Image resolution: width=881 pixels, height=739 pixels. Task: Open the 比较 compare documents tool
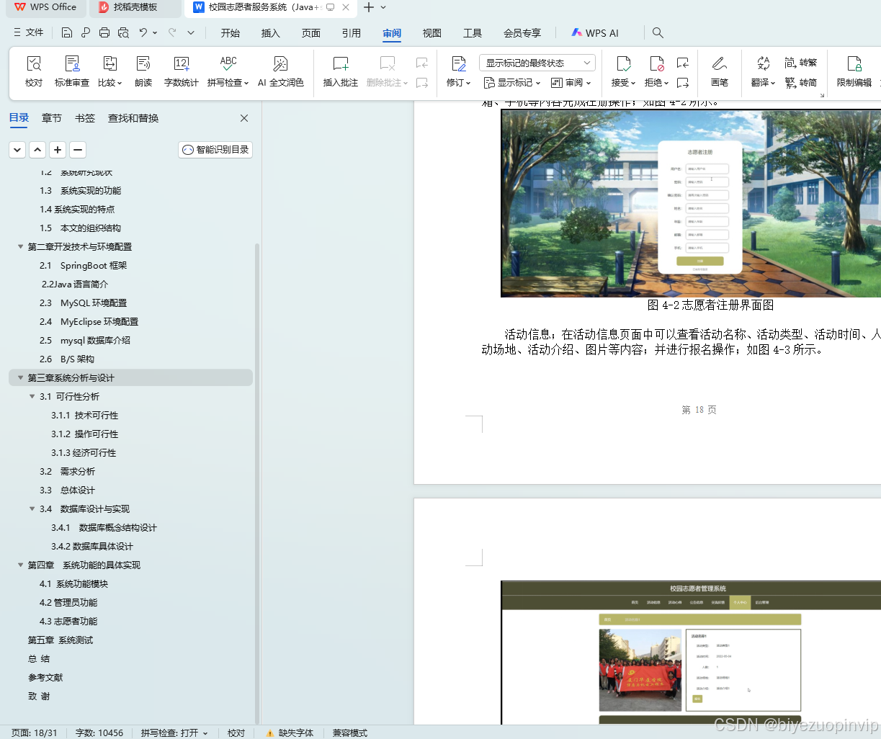click(x=109, y=71)
